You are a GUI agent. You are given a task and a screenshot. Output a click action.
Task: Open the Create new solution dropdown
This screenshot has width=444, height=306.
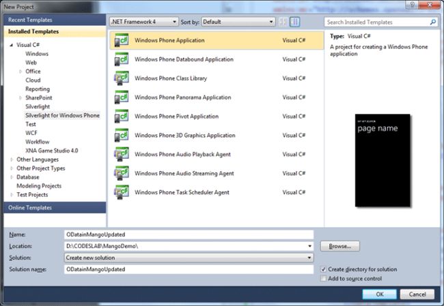pos(189,258)
